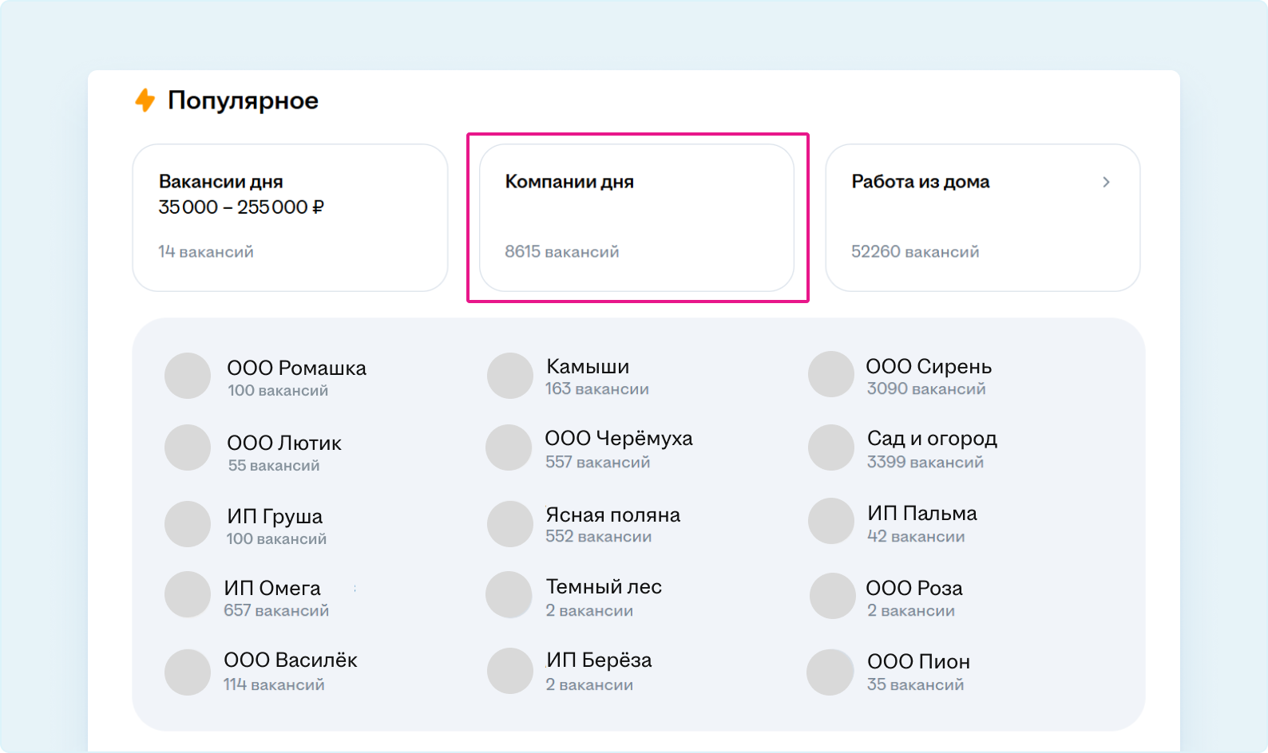This screenshot has width=1268, height=753.
Task: Click the ИП Омега company logo
Action: (x=188, y=594)
